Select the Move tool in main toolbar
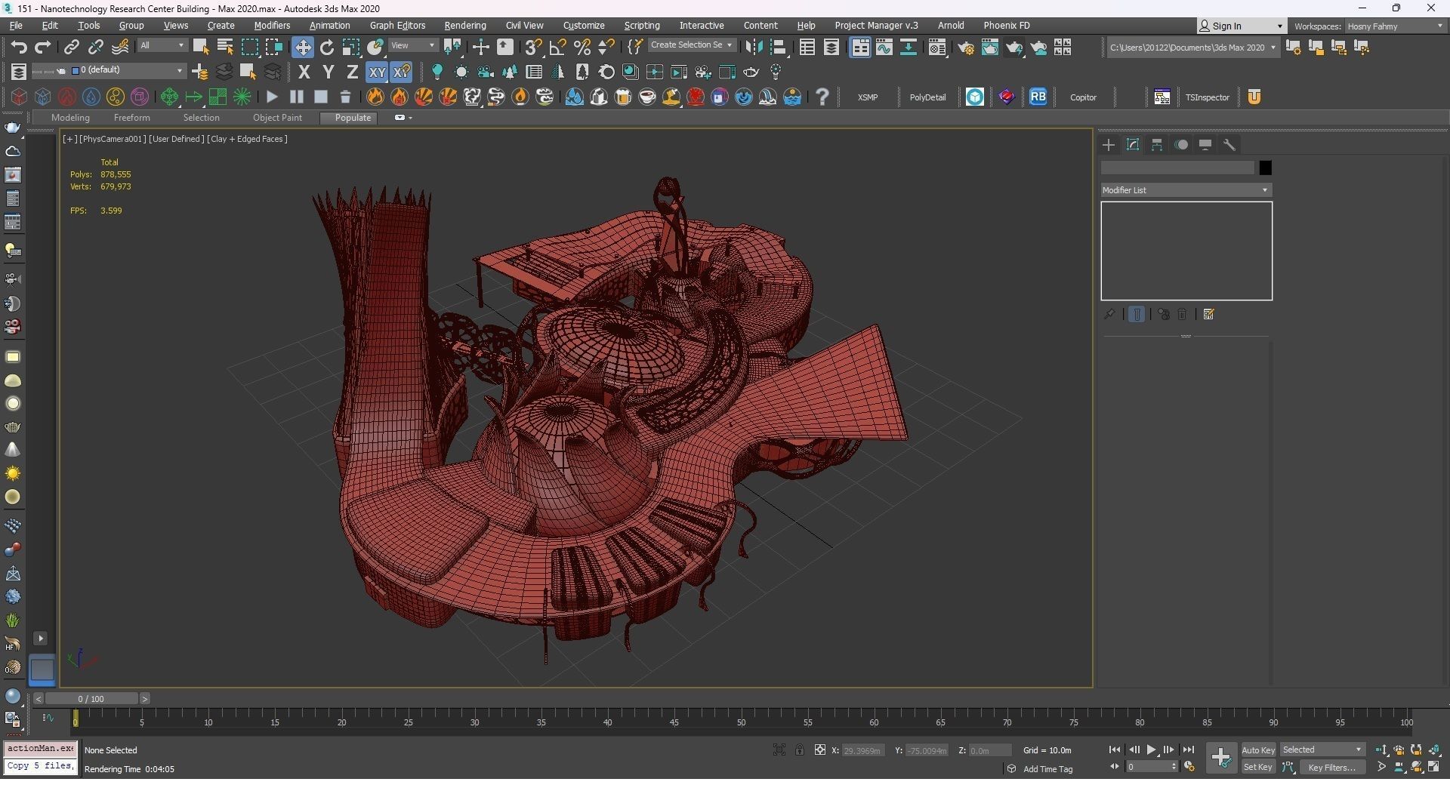Screen dimensions: 1450x785 click(302, 48)
